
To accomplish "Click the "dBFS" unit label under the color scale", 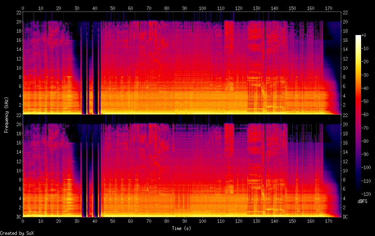I will (362, 201).
